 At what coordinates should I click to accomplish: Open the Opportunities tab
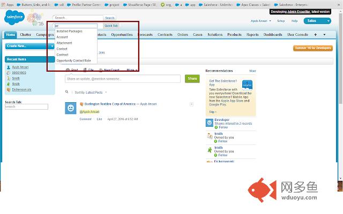coord(122,34)
